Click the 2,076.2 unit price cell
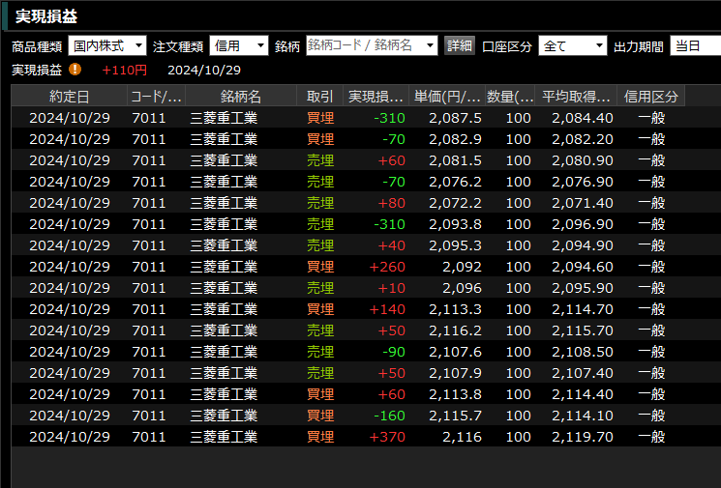The height and width of the screenshot is (488, 721). (x=455, y=182)
